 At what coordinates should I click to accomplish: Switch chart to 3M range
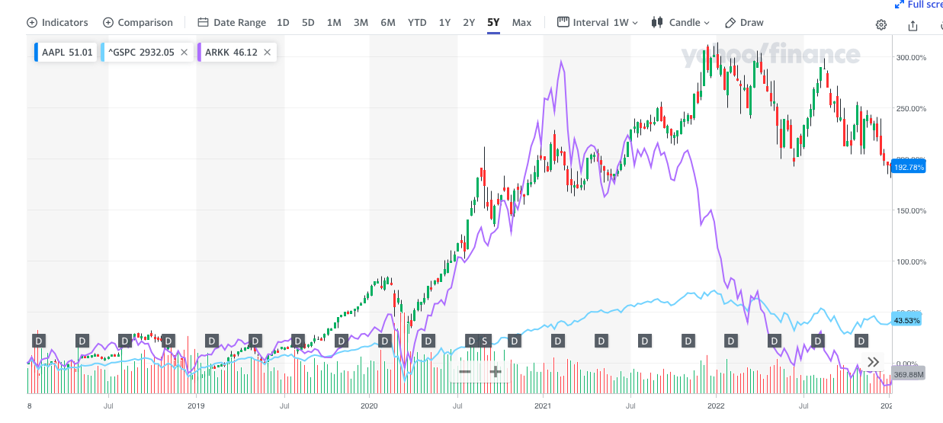[361, 22]
